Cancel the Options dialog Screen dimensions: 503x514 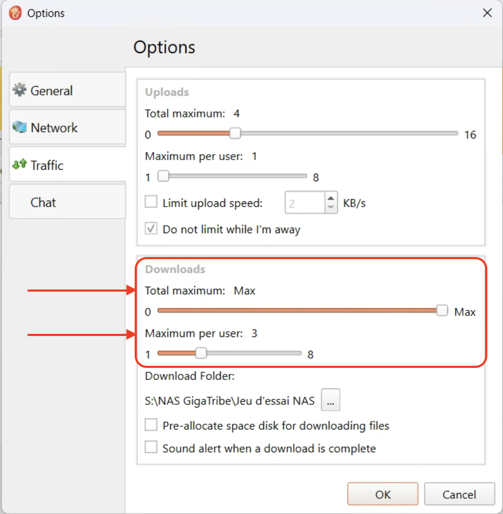459,494
